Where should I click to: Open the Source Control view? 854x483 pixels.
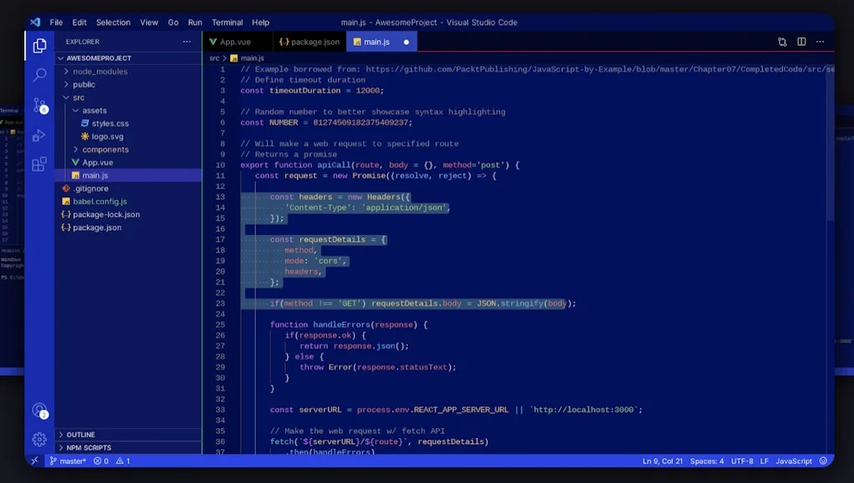click(x=38, y=105)
